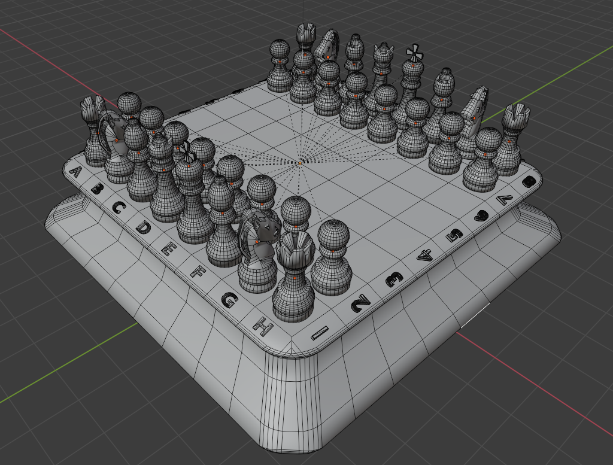The image size is (613, 465).
Task: Select the letter C on the board edge
Action: (x=118, y=206)
